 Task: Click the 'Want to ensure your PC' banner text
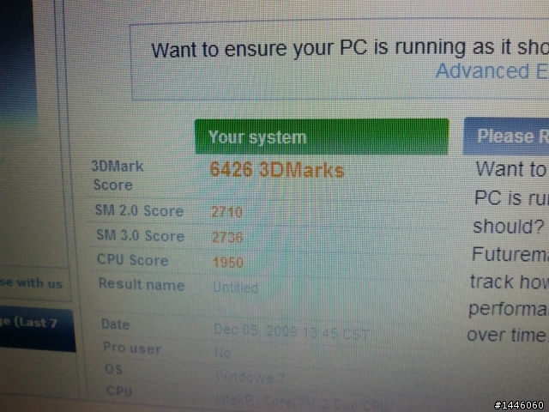(x=259, y=49)
